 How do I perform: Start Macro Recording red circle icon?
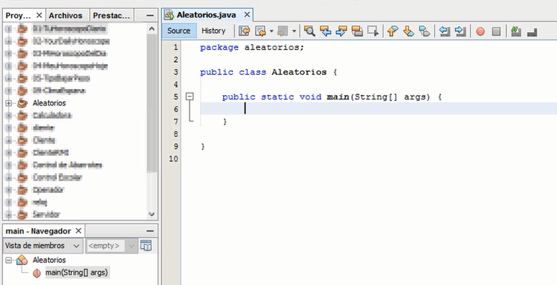click(x=481, y=31)
